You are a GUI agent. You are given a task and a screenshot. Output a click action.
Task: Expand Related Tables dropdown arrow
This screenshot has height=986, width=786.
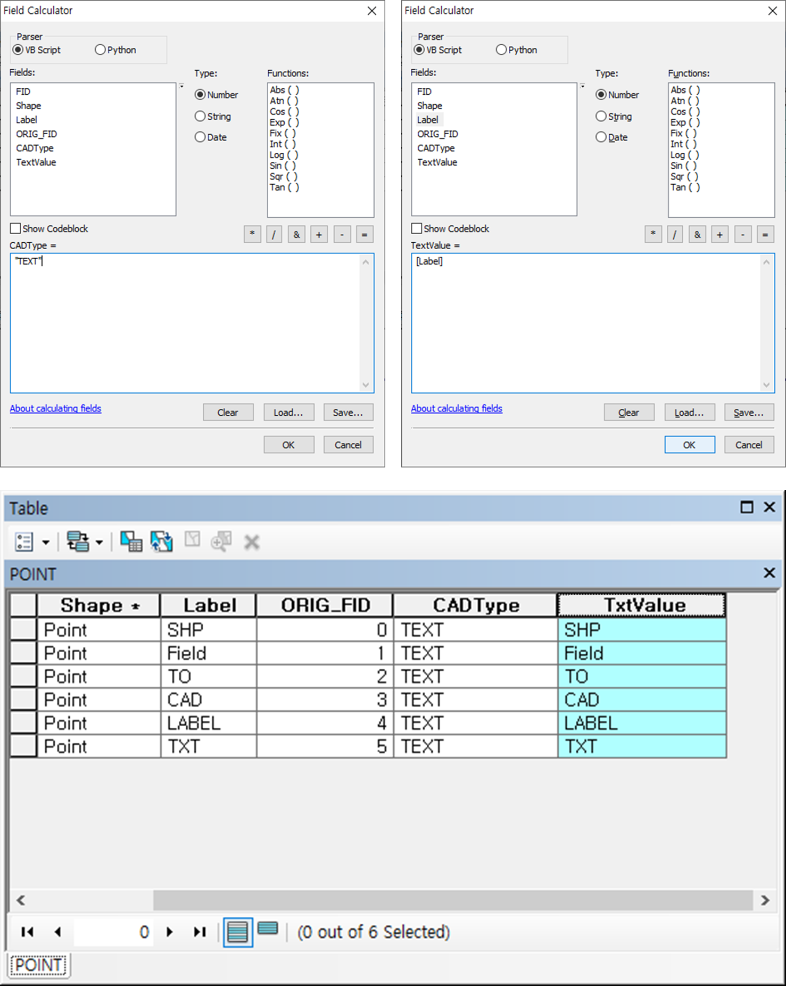99,543
